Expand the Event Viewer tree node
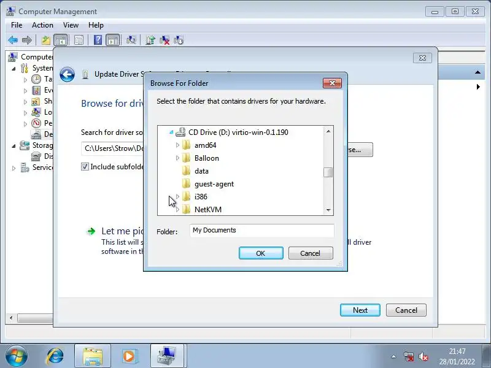This screenshot has width=491, height=368. pos(25,91)
